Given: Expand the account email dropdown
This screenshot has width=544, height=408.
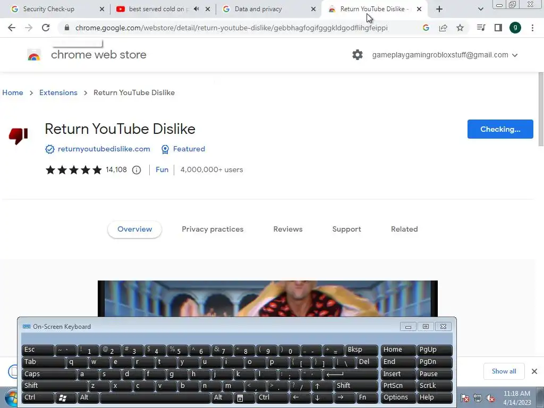Looking at the screenshot, I should coord(515,55).
